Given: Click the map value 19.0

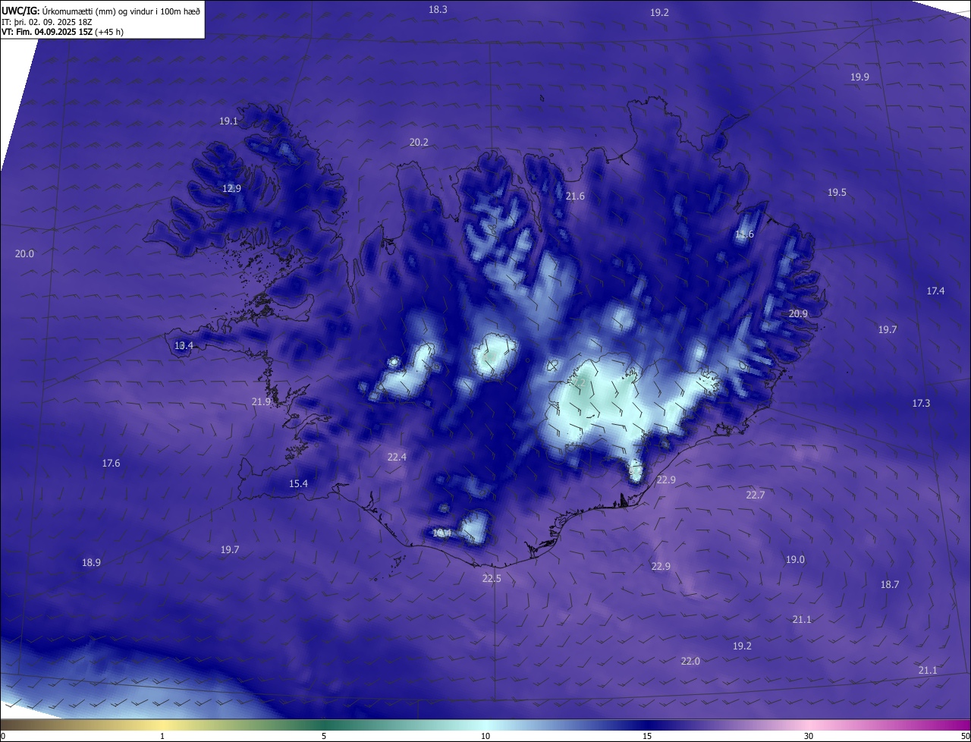Looking at the screenshot, I should click(795, 560).
